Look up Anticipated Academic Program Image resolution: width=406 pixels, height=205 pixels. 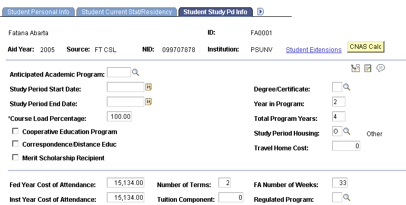(x=136, y=73)
